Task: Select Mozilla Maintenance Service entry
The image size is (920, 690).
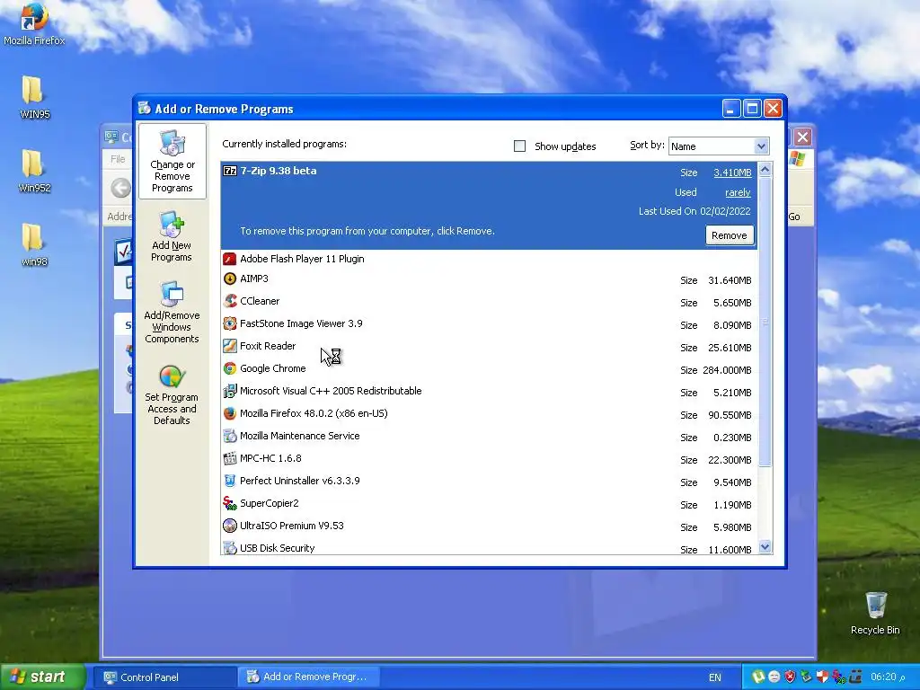Action: click(x=490, y=437)
